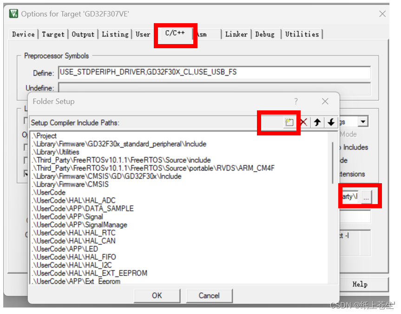Open the Debug tab
The height and width of the screenshot is (314, 401).
click(x=265, y=34)
